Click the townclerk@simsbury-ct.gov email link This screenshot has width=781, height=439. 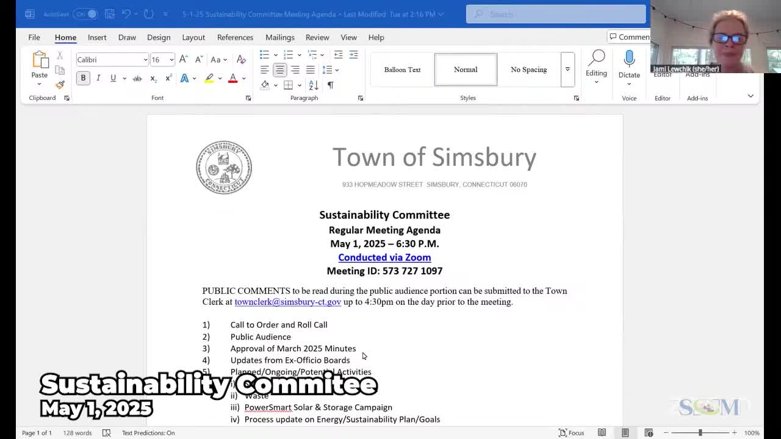tap(287, 302)
